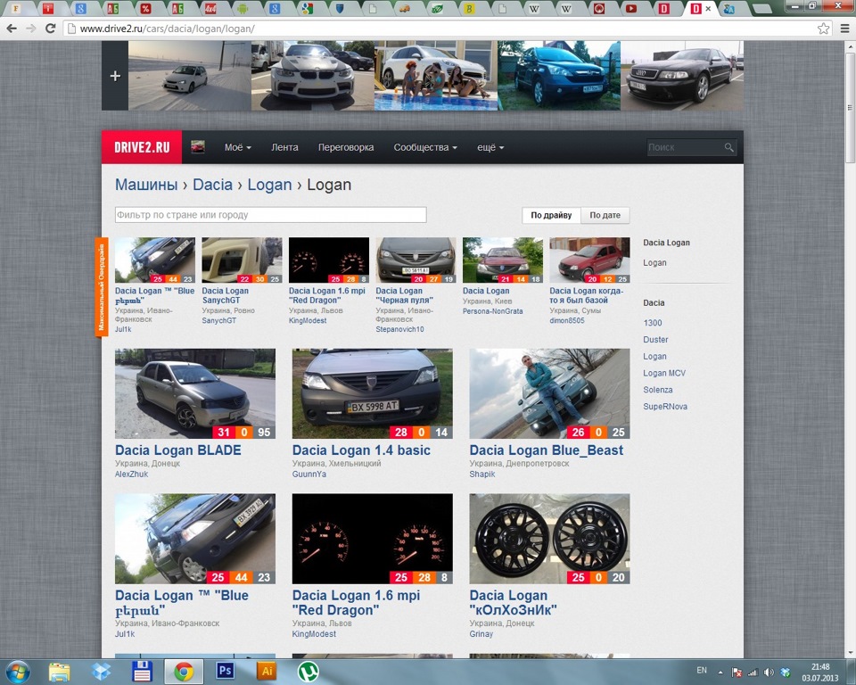Click the volume speaker icon in the system tray

point(769,672)
